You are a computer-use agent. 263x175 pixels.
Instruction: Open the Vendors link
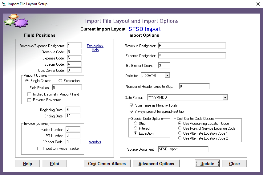[x=95, y=142]
